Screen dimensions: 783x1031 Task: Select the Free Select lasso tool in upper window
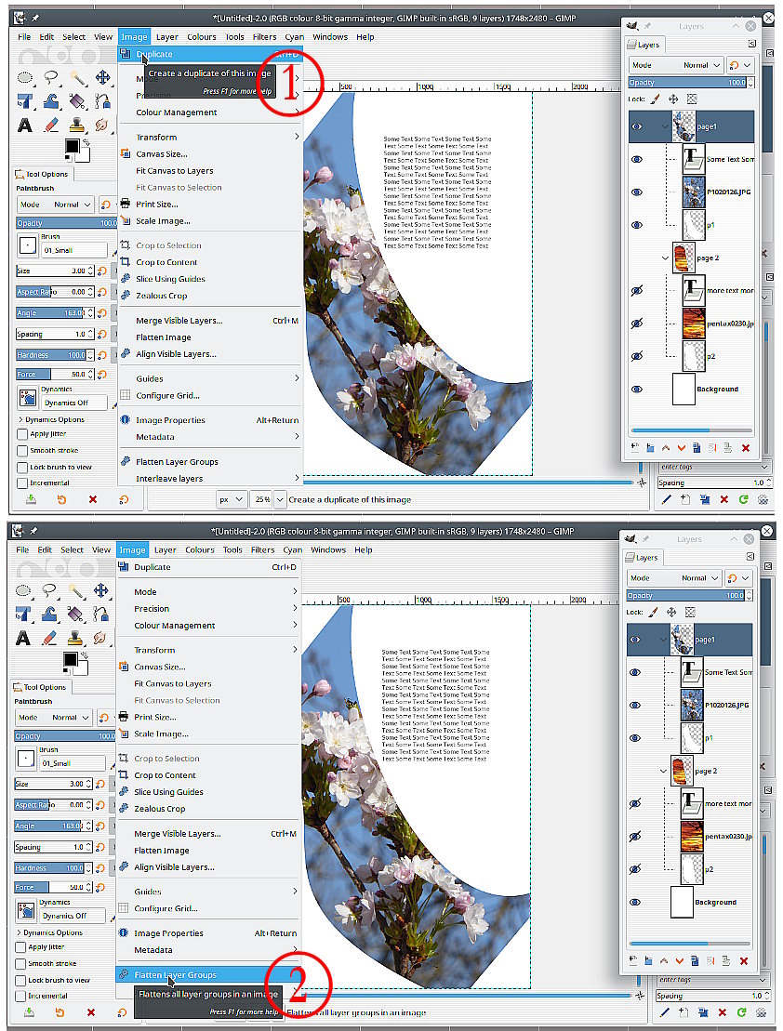51,77
